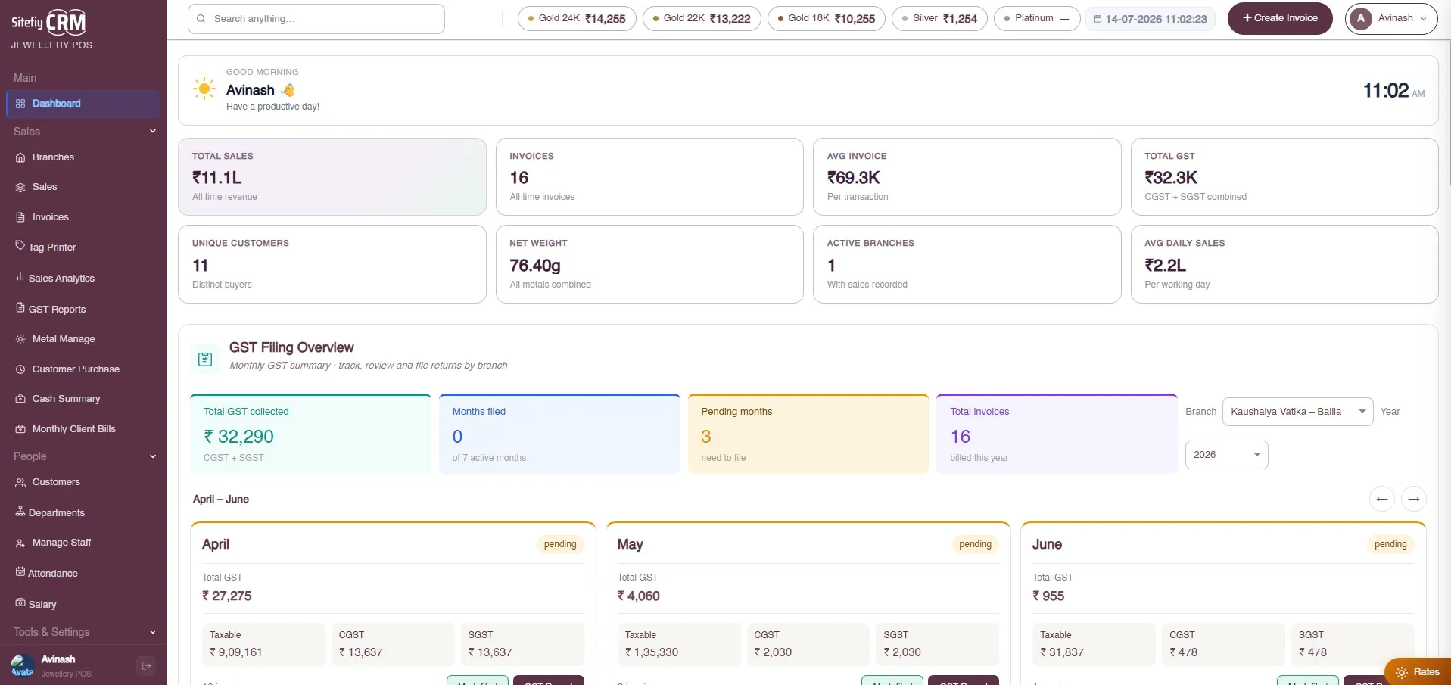Click the Salary money icon

tap(20, 602)
